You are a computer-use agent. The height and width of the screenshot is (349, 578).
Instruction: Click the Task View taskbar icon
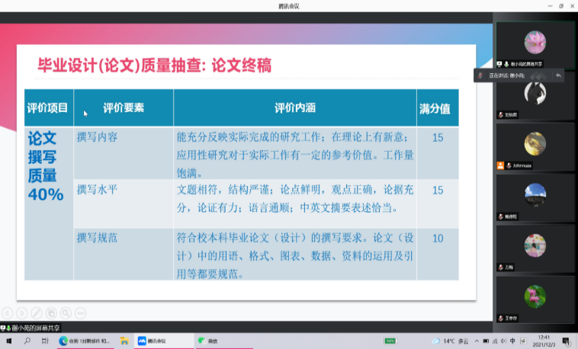point(45,341)
